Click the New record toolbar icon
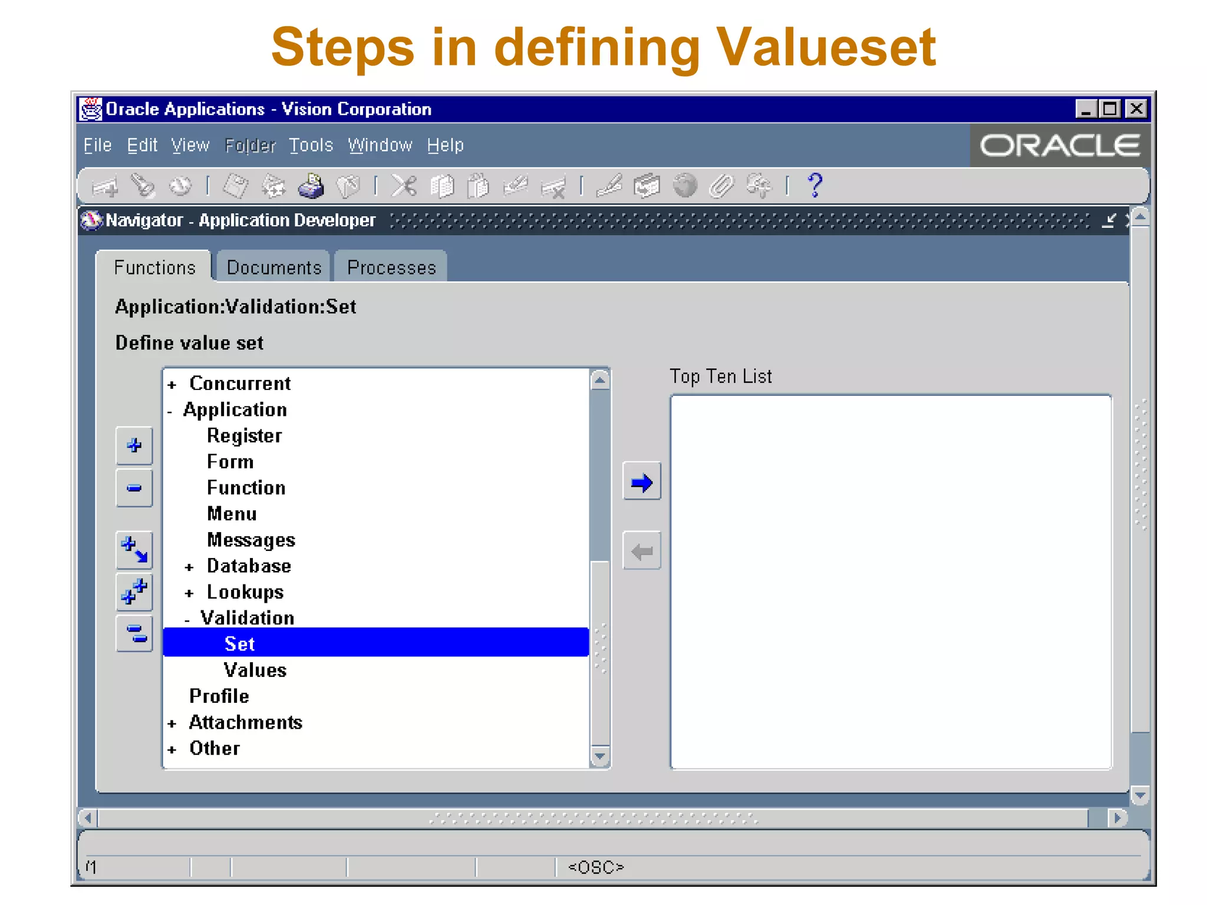1207x905 pixels. [x=106, y=187]
